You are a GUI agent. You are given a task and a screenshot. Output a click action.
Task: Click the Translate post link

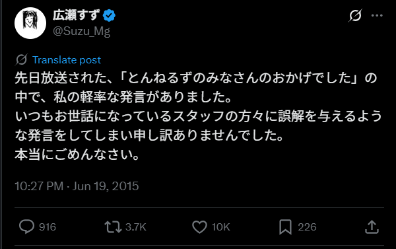click(67, 60)
